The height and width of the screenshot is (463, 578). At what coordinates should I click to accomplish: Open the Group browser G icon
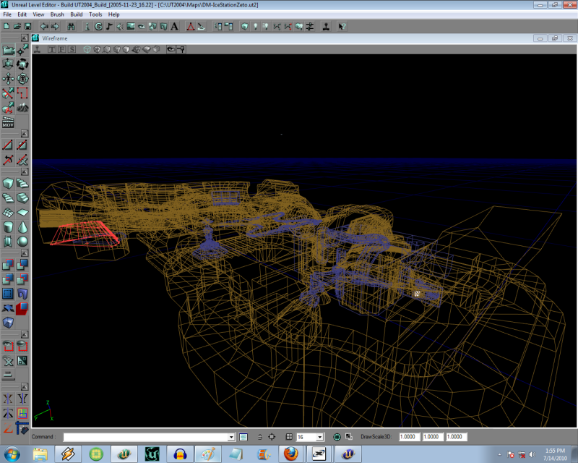[98, 27]
